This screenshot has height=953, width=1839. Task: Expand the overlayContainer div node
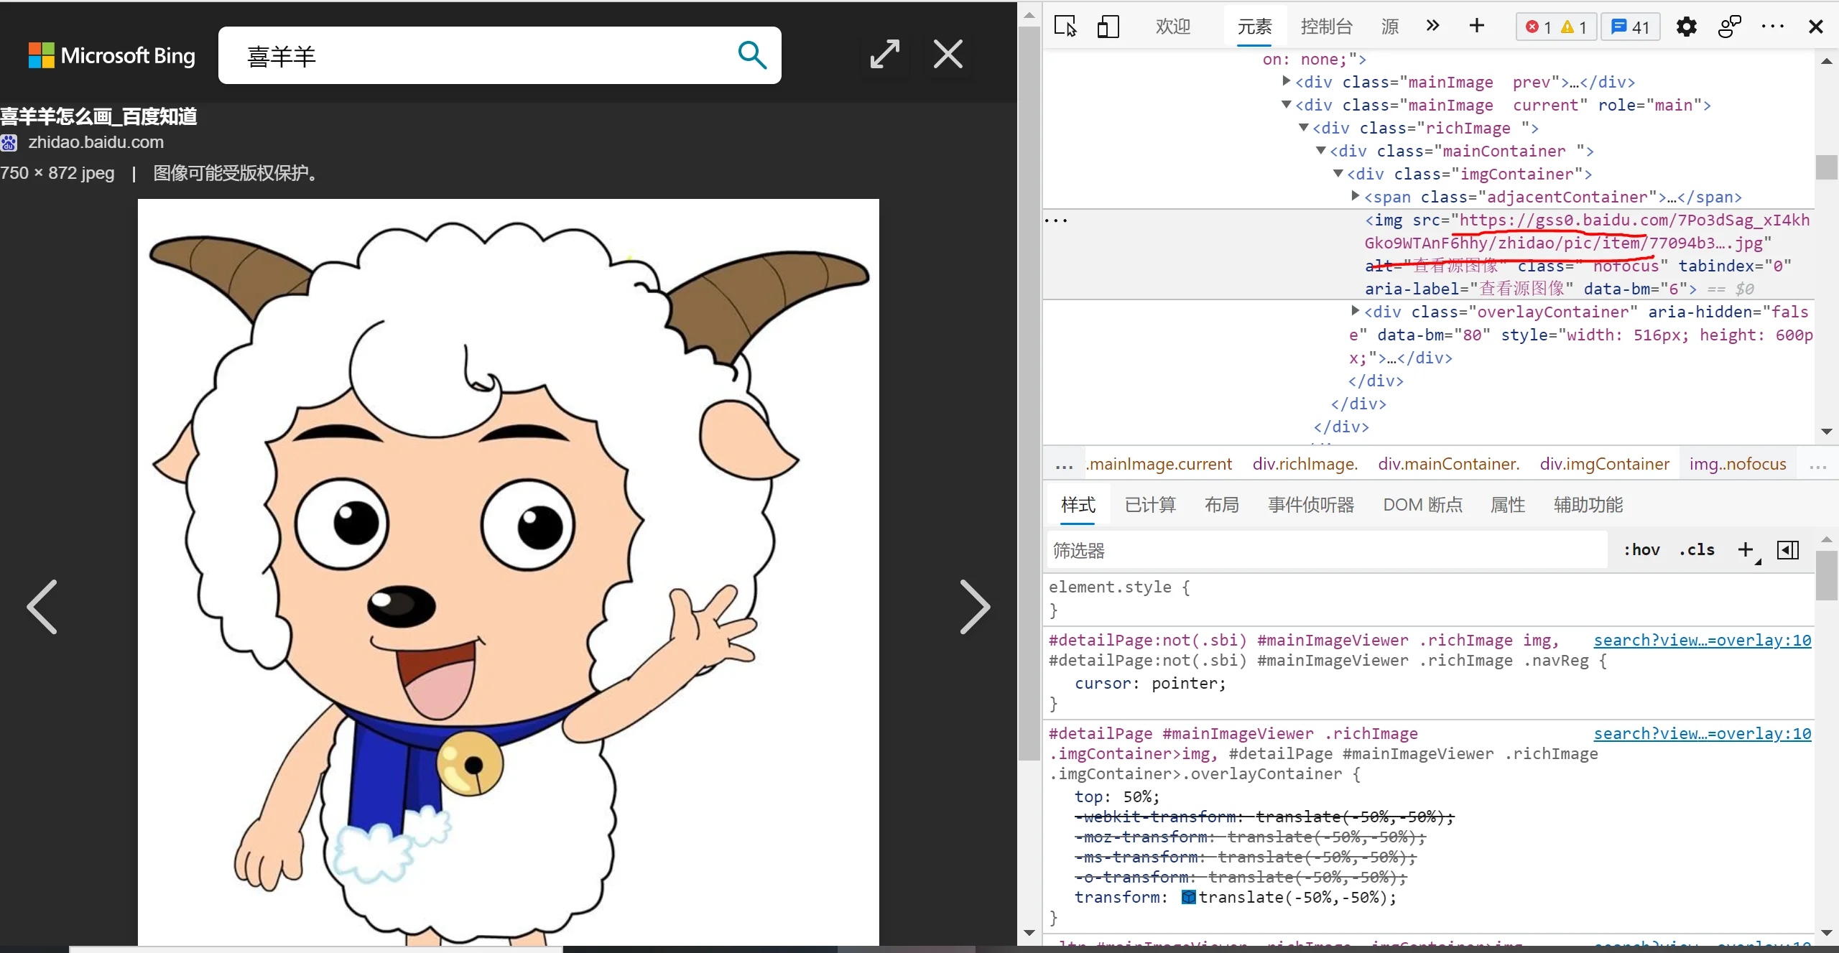(1356, 311)
